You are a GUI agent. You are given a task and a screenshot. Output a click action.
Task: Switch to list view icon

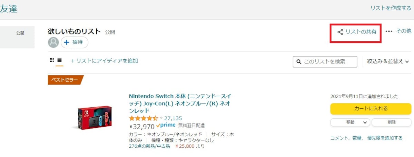click(x=59, y=60)
